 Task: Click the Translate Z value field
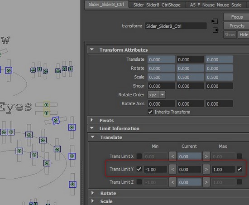pyautogui.click(x=219, y=59)
